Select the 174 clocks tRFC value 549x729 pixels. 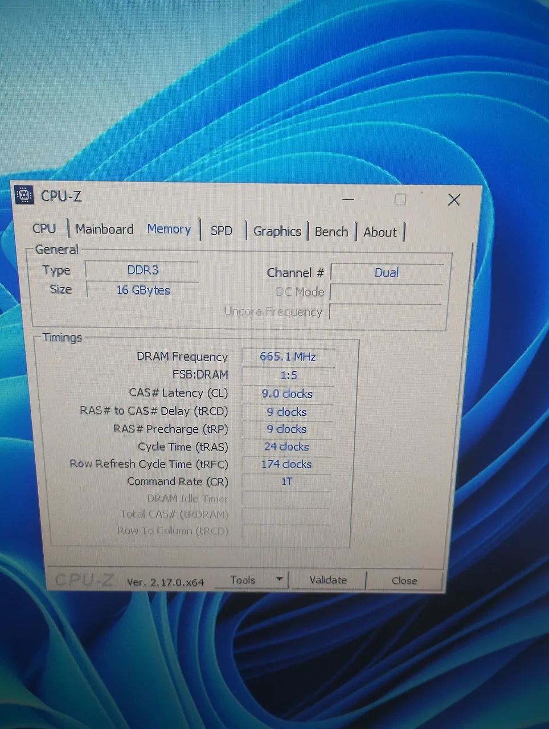286,464
